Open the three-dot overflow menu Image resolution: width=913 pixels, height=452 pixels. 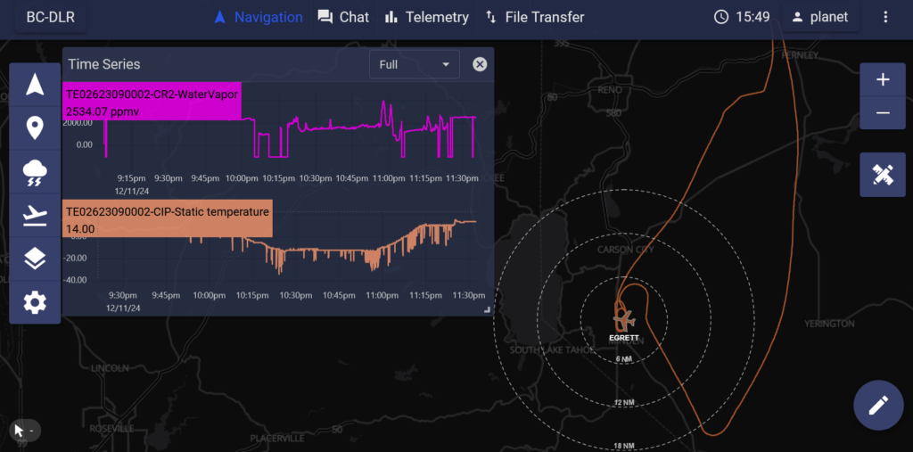(x=884, y=17)
